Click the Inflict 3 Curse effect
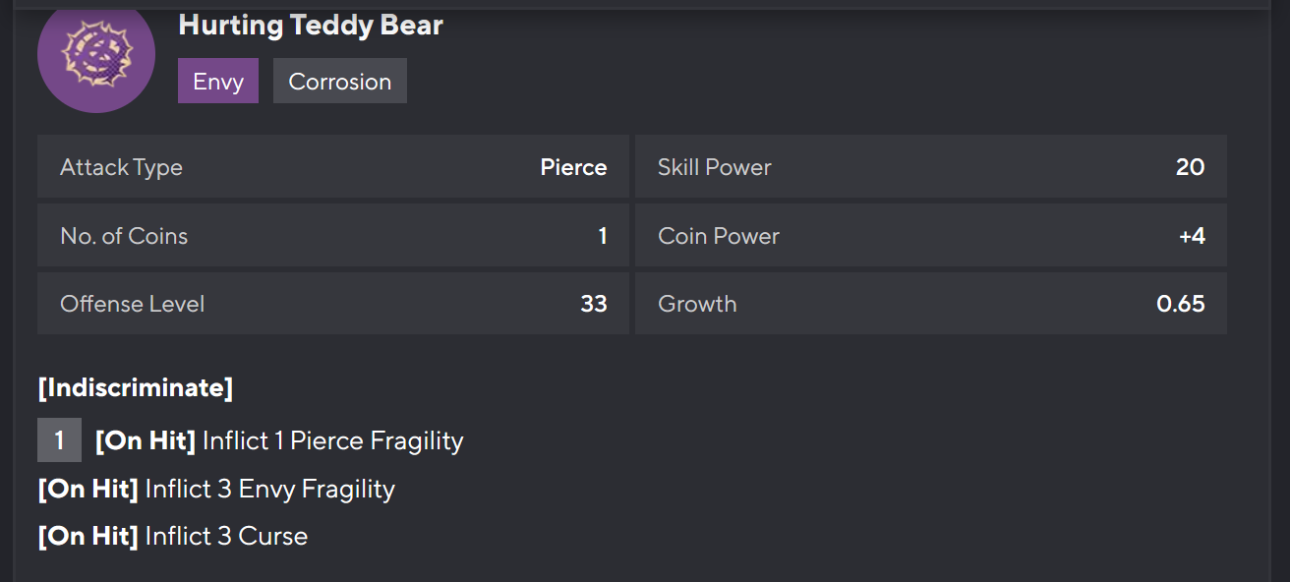1290x582 pixels. click(226, 536)
